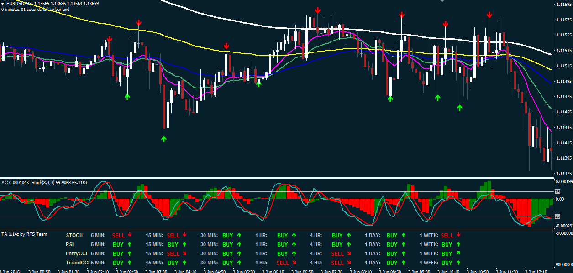Click the leftmost red sell arrow on chart
Viewport: 573px width, 273px height.
pos(110,40)
